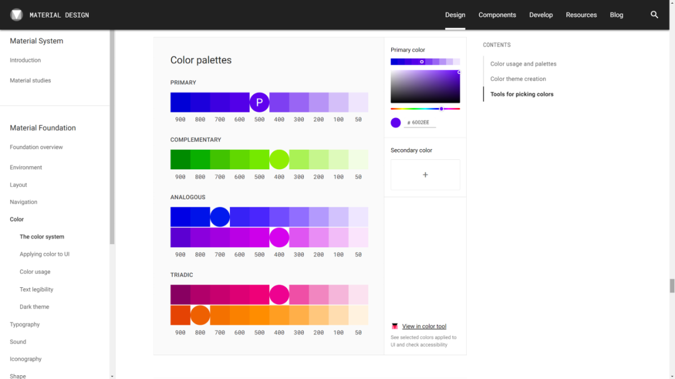Screen dimensions: 675x379
Task: Select Analogous blue circle swatch at 700
Action: pyautogui.click(x=220, y=217)
